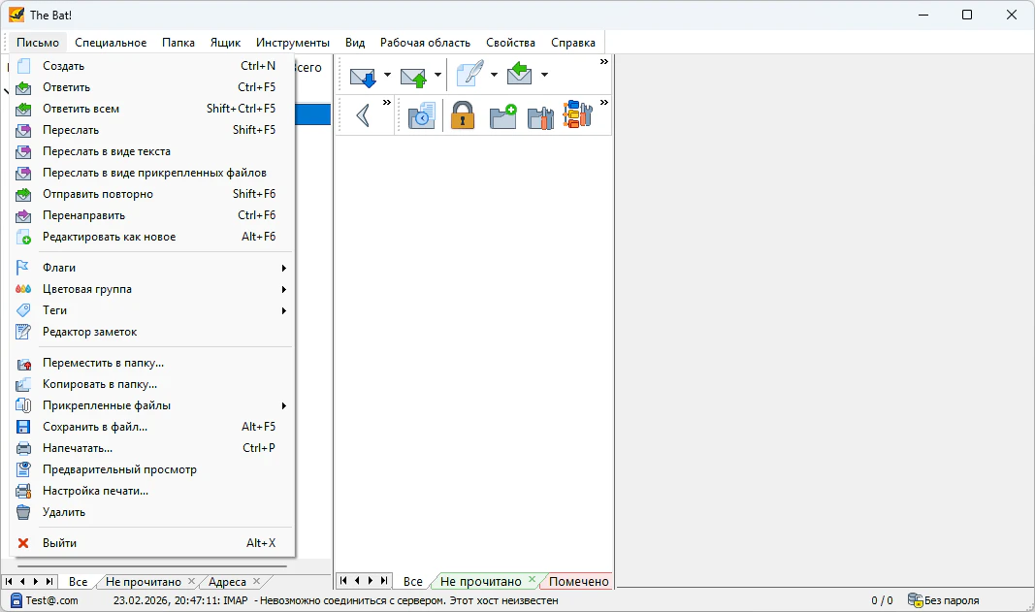The width and height of the screenshot is (1035, 612).
Task: Switch to the Помечено tab
Action: tap(578, 582)
